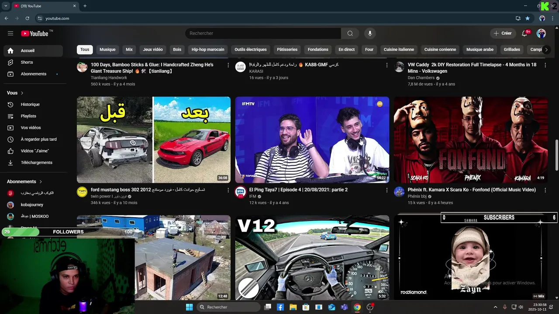Open options for ford mustang boss video
The width and height of the screenshot is (559, 314).
coord(228,190)
